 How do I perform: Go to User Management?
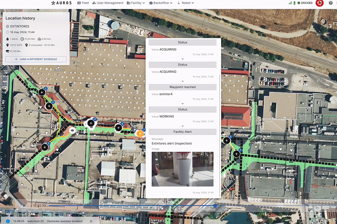pos(108,3)
